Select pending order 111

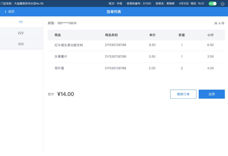tap(21, 22)
